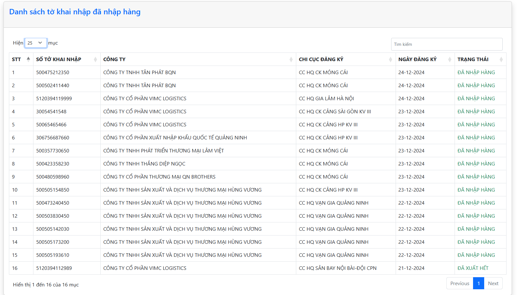Select declaration number 500475212350
517x295 pixels.
coord(53,73)
